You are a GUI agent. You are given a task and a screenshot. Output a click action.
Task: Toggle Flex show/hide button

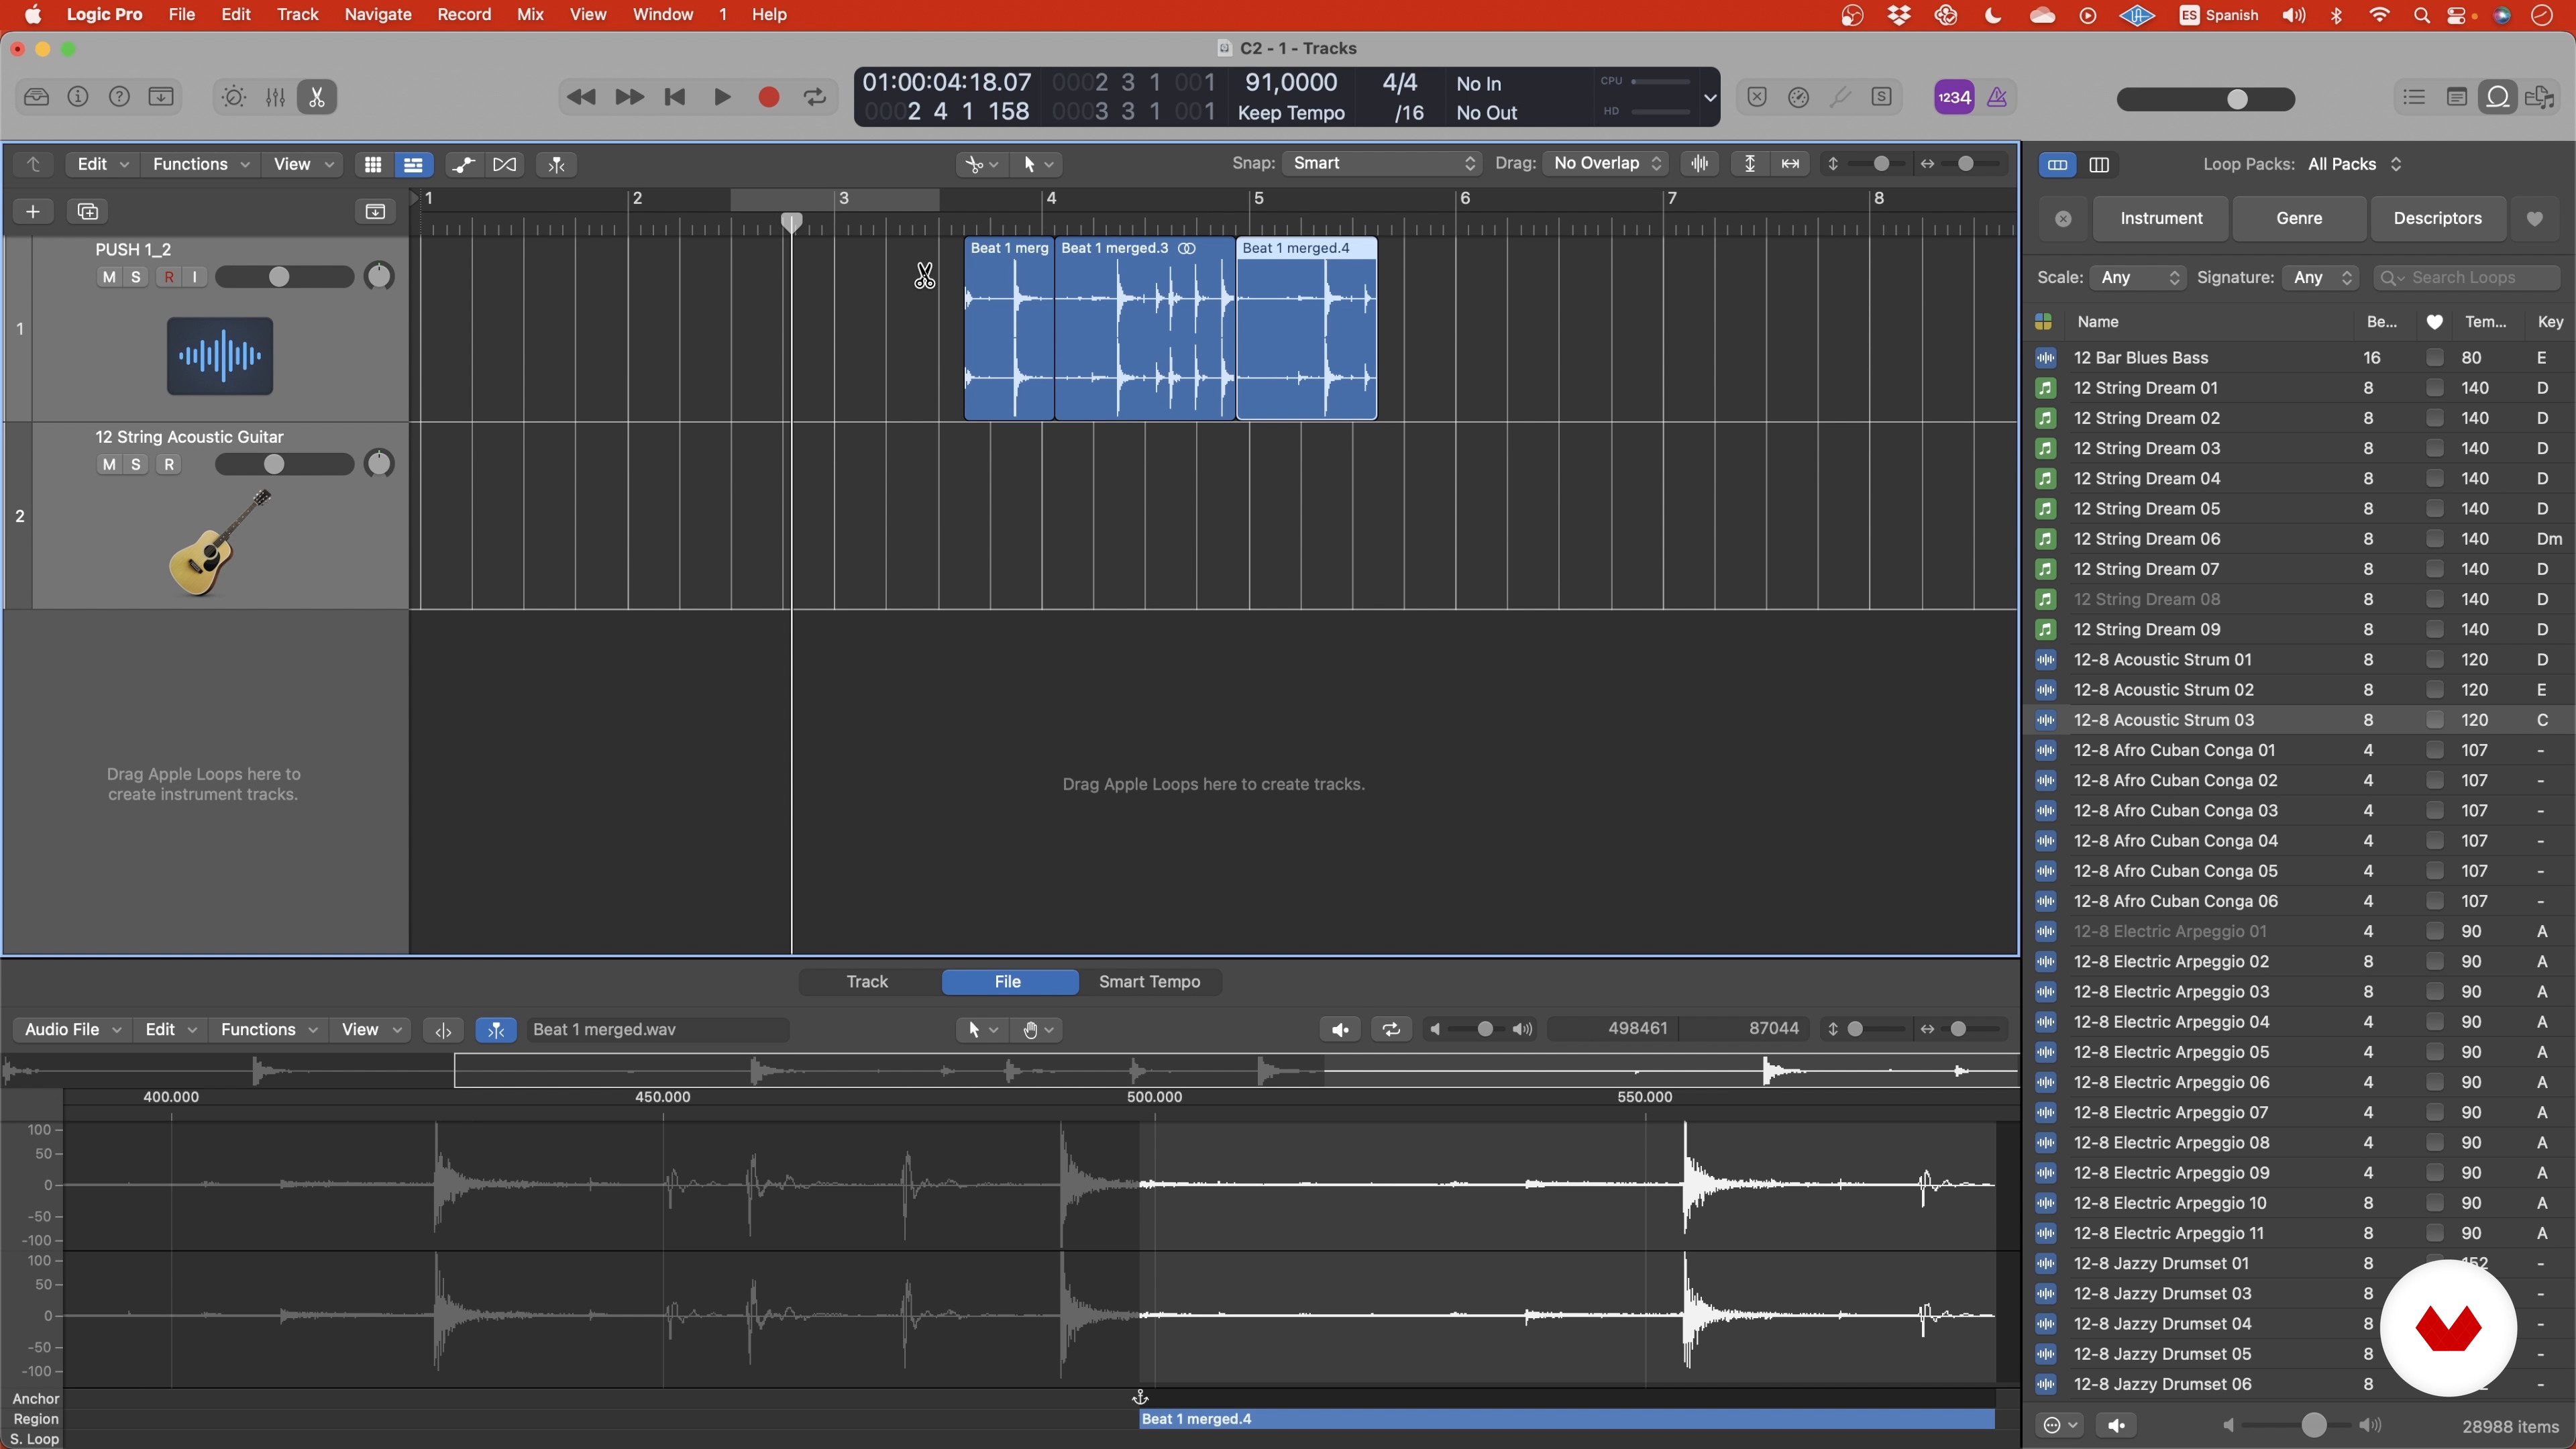[505, 164]
